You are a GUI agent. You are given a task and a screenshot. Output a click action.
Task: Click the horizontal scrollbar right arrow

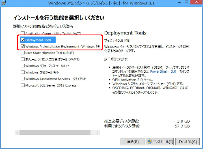(x=97, y=133)
